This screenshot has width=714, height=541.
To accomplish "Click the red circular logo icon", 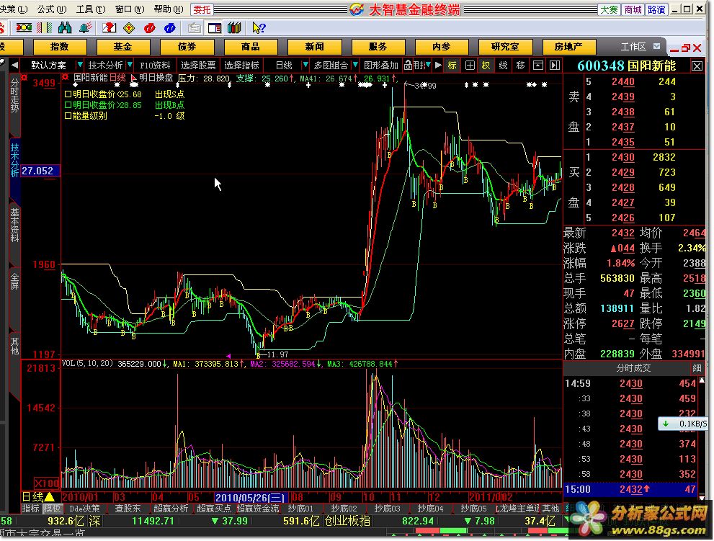I will point(149,28).
